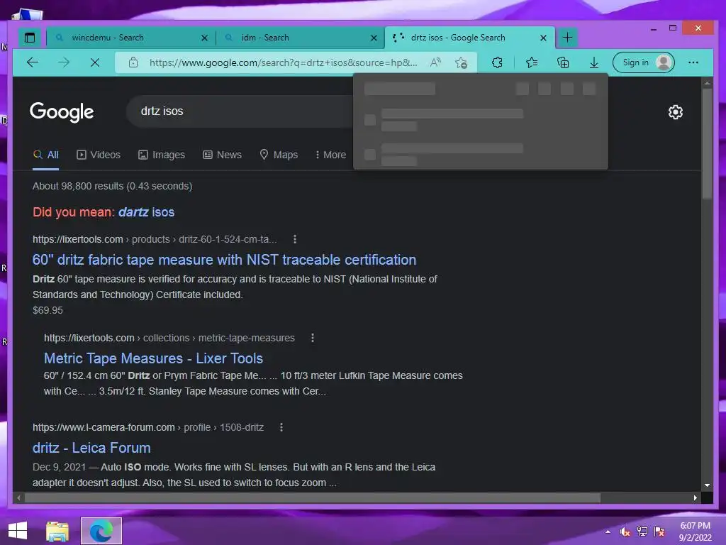The height and width of the screenshot is (545, 726).
Task: Open options for l-camera-forum result
Action: pos(281,427)
